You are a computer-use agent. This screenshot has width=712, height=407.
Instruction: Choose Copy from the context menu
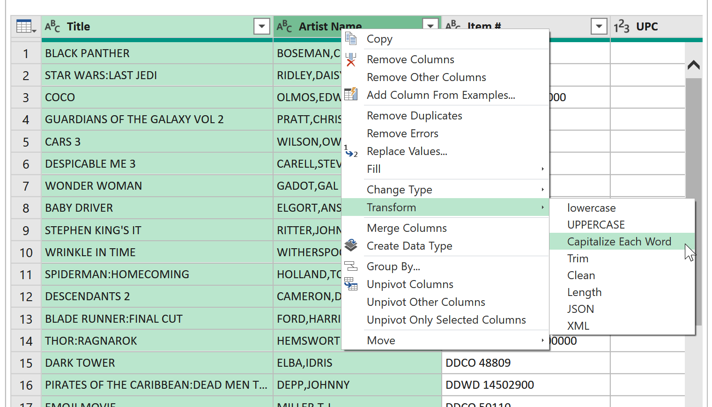pos(445,39)
